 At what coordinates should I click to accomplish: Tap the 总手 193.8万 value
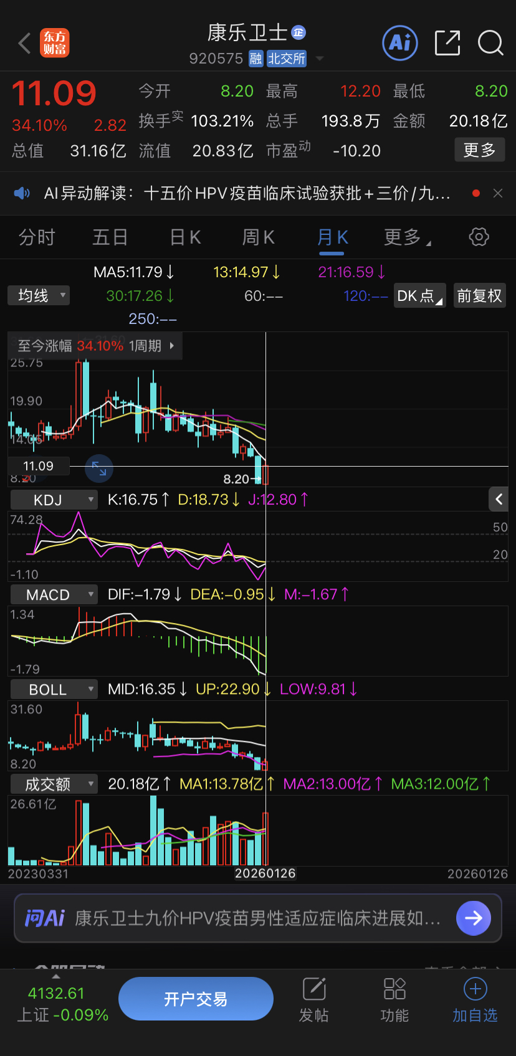350,121
